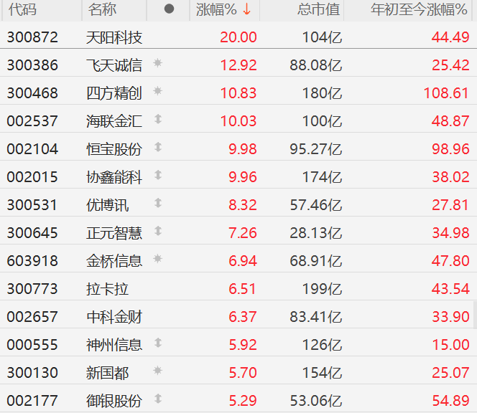477x413 pixels.
Task: Click the up-down marker beside 恒宝股份
Action: (157, 147)
